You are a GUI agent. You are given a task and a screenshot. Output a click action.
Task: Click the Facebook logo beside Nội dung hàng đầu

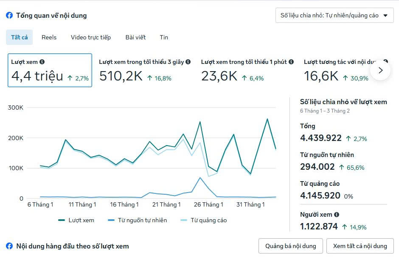9,246
